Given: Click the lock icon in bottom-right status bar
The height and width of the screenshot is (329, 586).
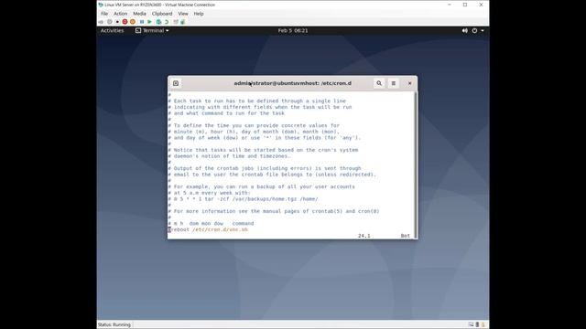Looking at the screenshot, I should 483,324.
